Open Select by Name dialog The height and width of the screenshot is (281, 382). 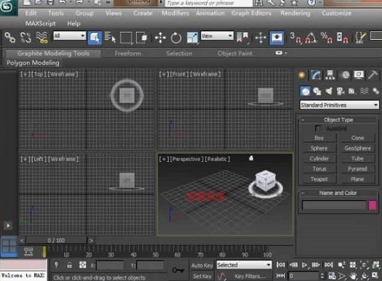(x=110, y=37)
